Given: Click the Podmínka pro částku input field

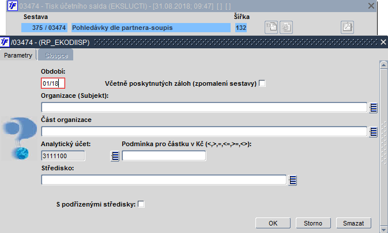Looking at the screenshot, I should [164, 156].
